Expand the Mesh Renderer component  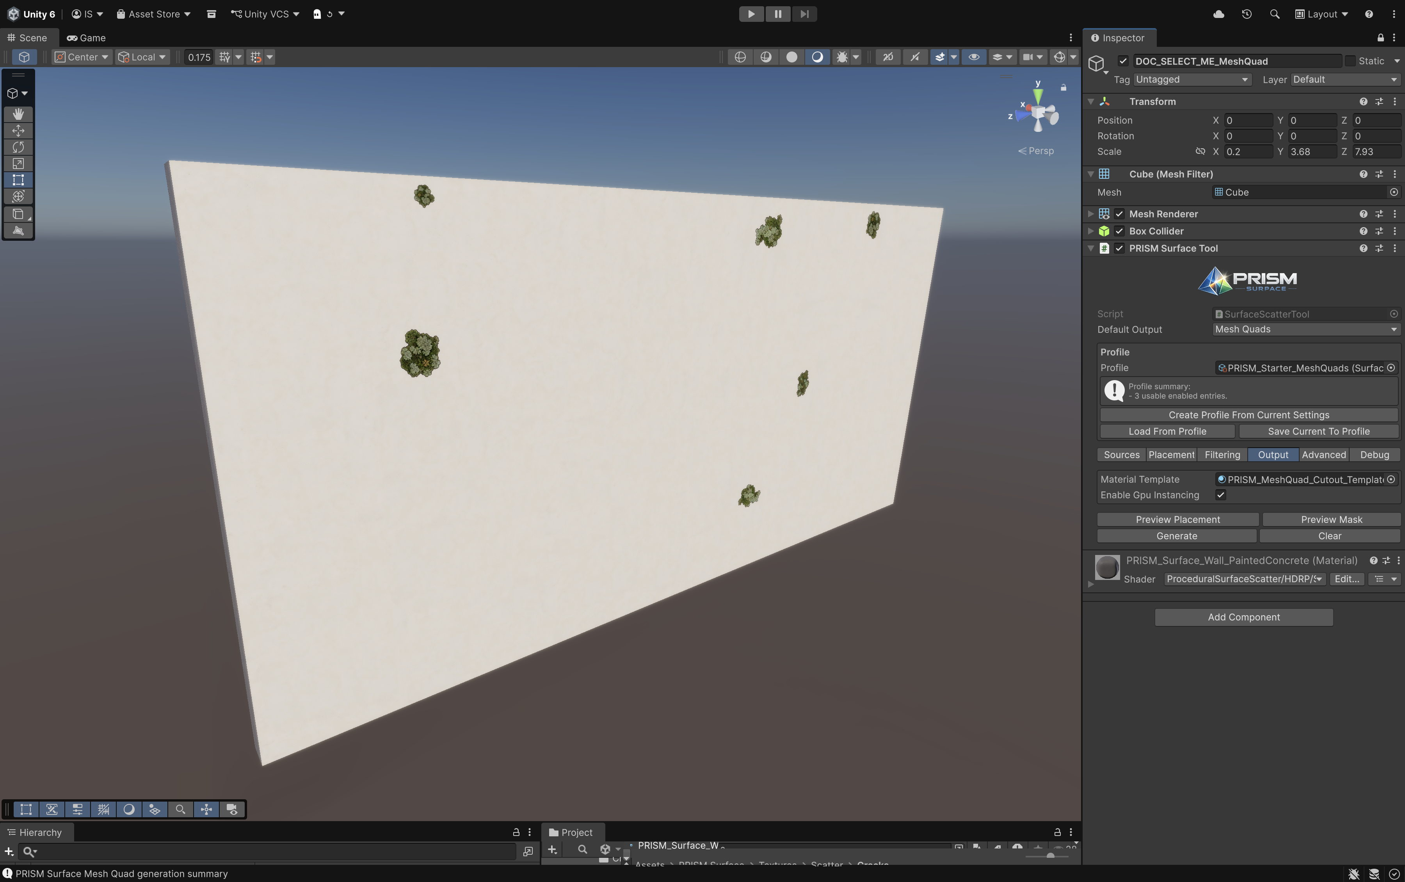[1091, 214]
